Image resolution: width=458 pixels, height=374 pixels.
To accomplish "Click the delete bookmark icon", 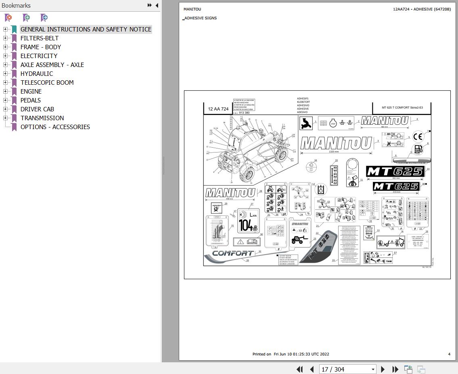I will pyautogui.click(x=8, y=18).
